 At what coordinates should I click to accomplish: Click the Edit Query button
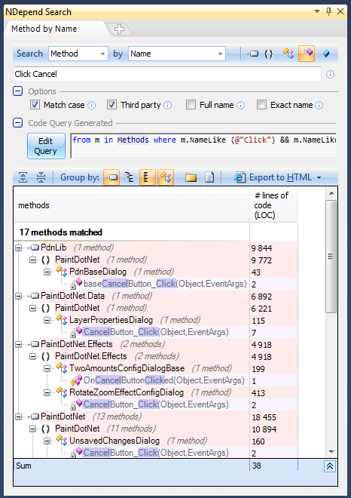[x=46, y=146]
